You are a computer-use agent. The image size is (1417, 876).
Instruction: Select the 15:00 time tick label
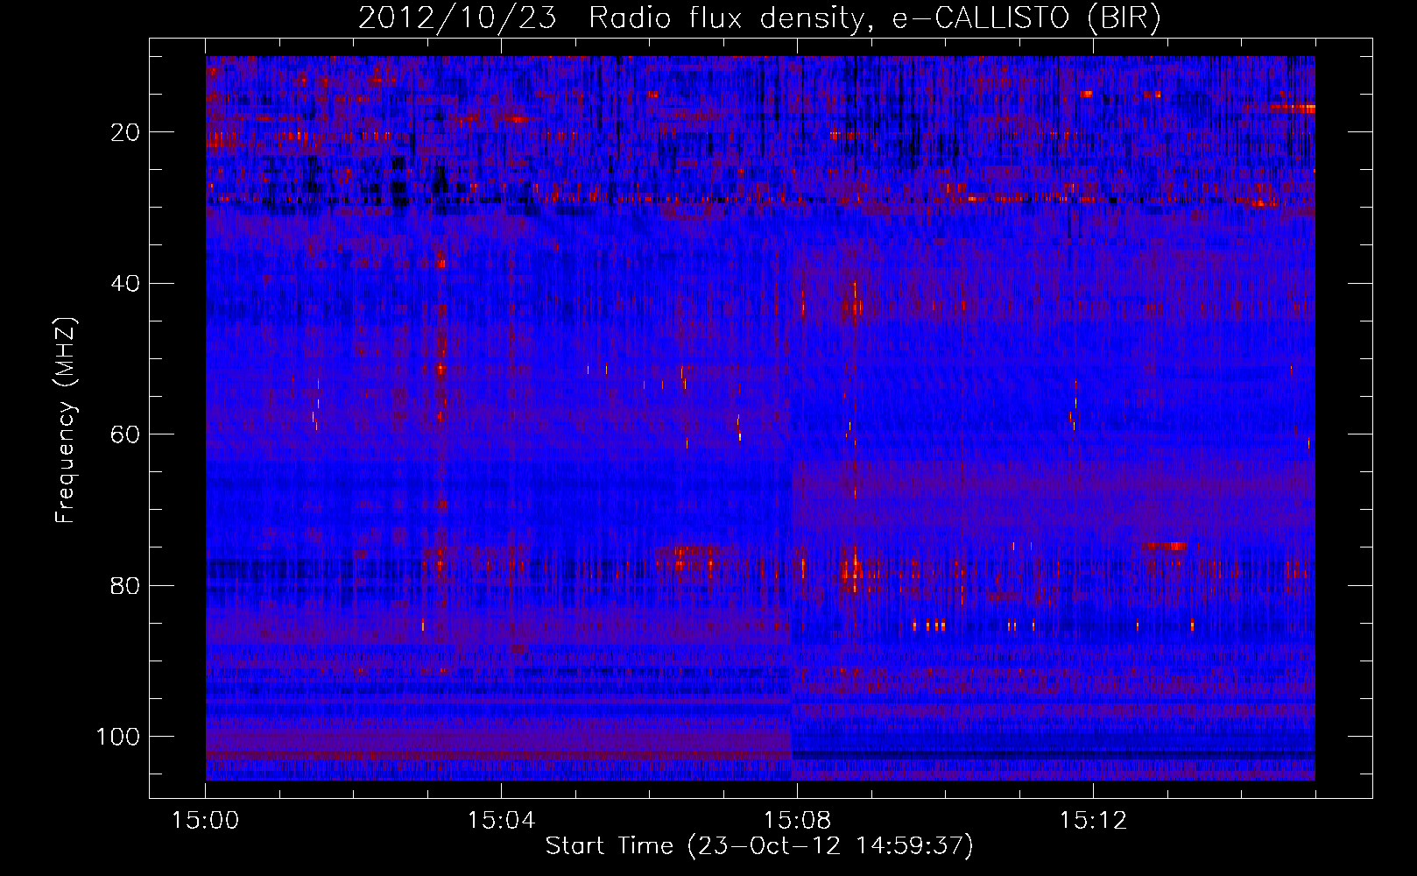206,821
